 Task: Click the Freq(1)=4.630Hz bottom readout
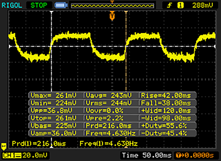coord(108,143)
